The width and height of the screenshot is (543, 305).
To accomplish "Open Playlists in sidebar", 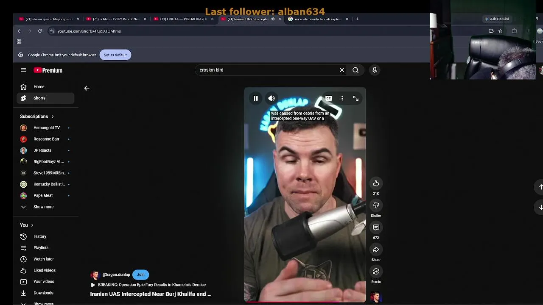I will point(46,248).
